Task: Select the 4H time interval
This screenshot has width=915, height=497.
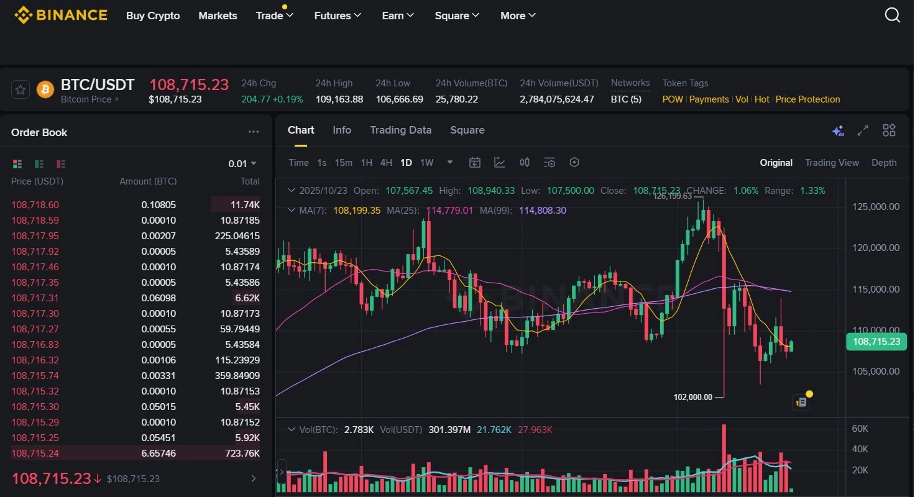Action: click(386, 163)
